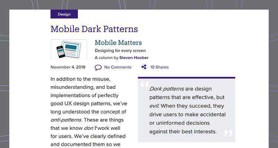The height and width of the screenshot is (148, 278).
Task: Open the Mobile Dark Patterns article title
Action: pyautogui.click(x=94, y=29)
